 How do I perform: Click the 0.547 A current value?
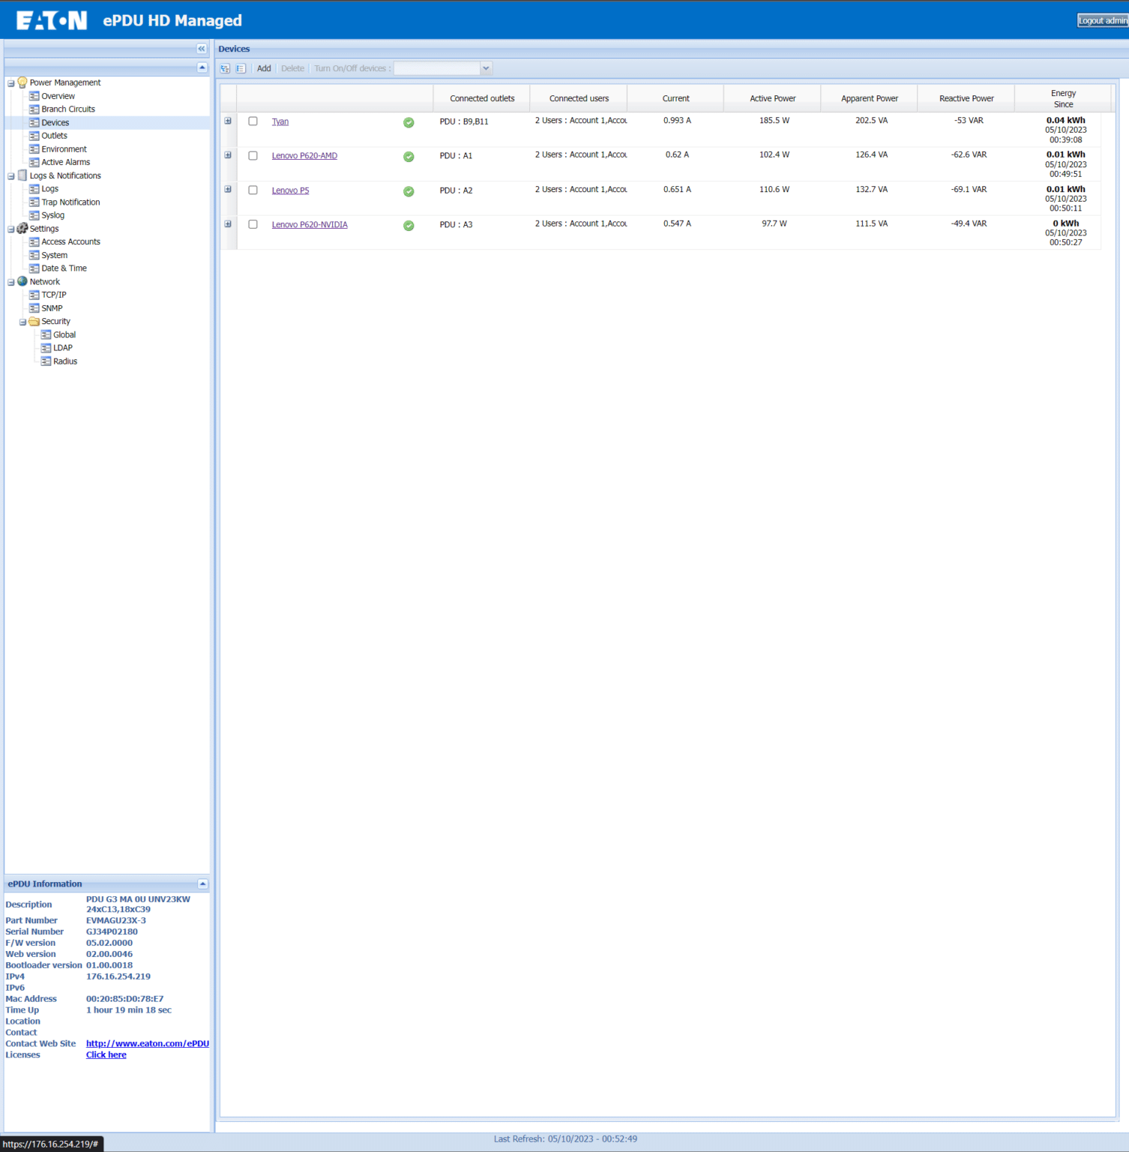pos(677,223)
